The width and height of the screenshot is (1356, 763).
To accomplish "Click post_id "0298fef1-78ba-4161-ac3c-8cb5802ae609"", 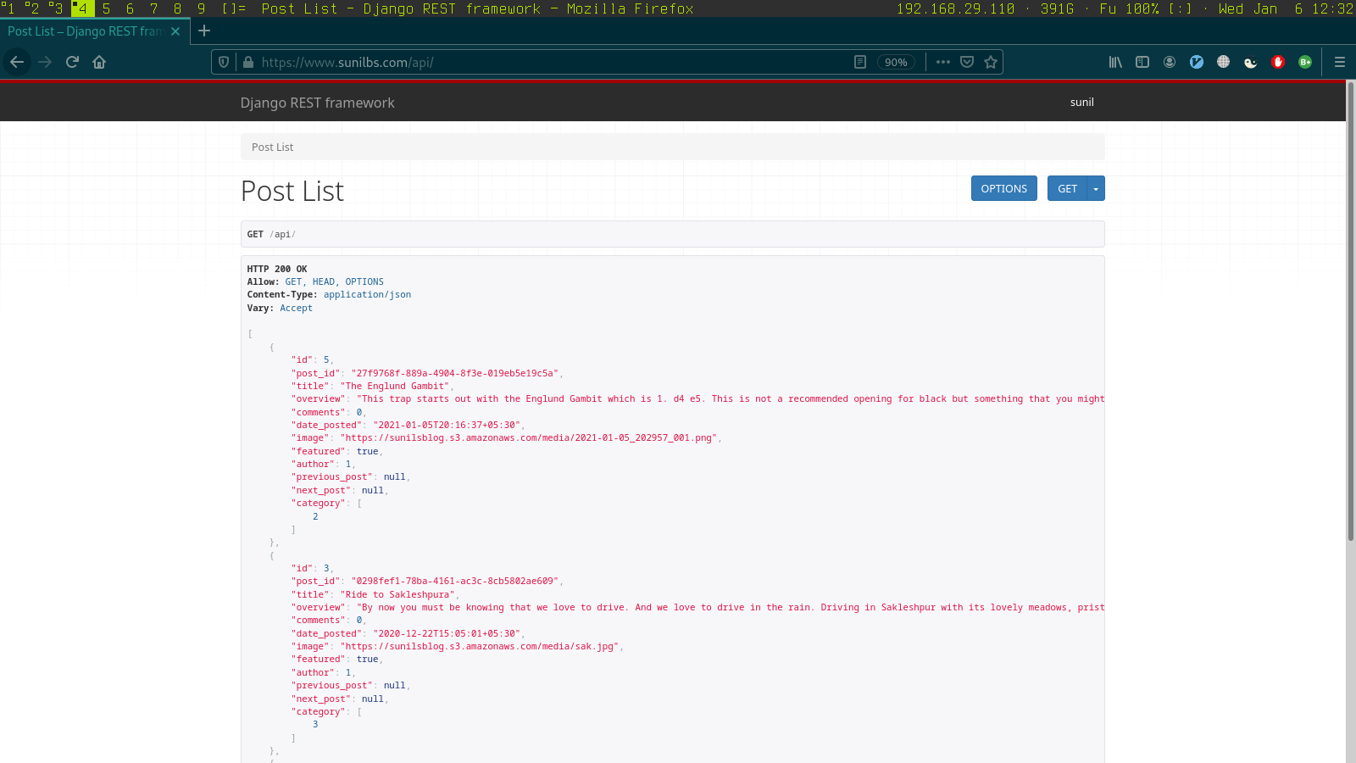I will pos(456,582).
